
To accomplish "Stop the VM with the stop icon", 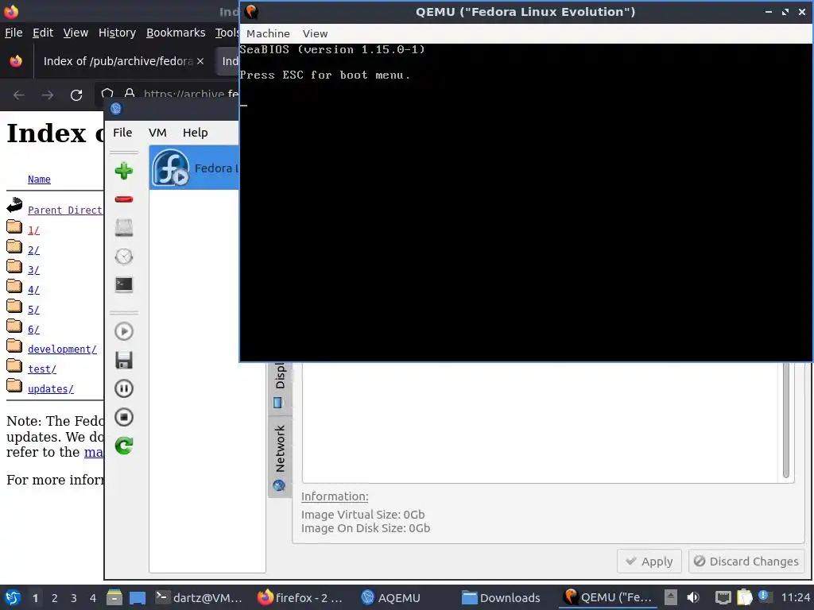I will pos(123,417).
